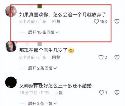Open the second commenter's dark-haired avatar
The height and width of the screenshot is (106, 125).
pos(11,46)
